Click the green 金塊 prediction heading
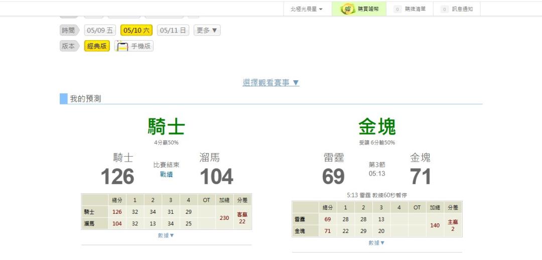The image size is (542, 260). (x=377, y=127)
